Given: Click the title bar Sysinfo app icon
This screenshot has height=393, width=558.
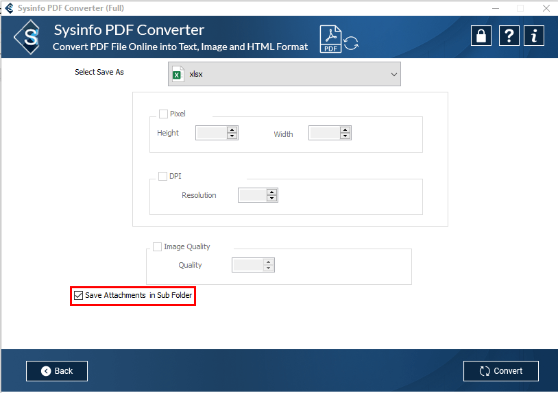Looking at the screenshot, I should tap(9, 8).
